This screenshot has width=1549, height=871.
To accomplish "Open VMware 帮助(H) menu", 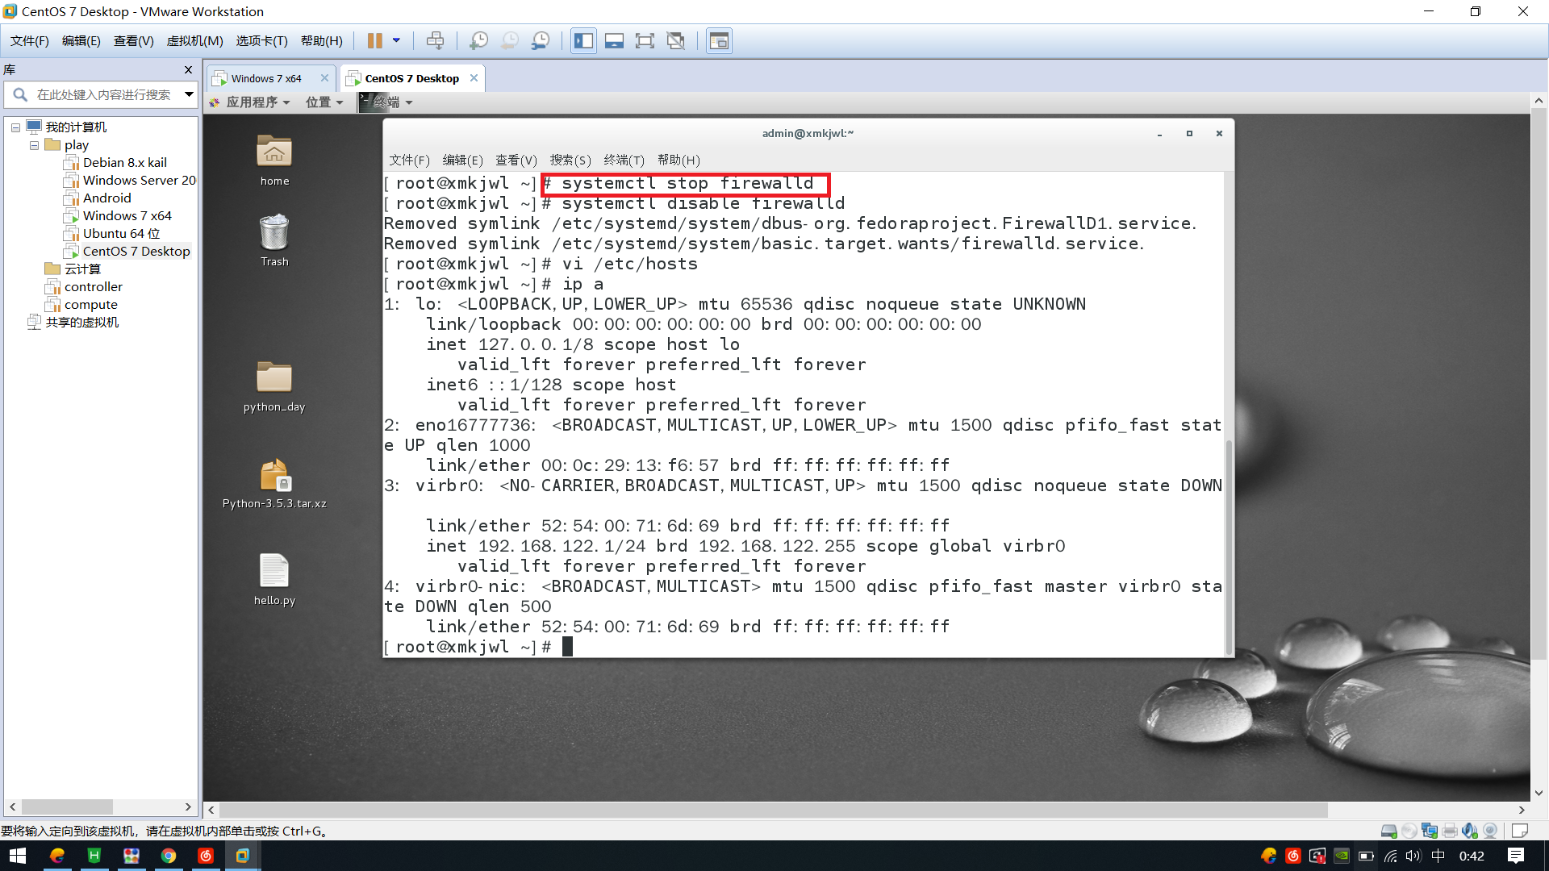I will [x=322, y=41].
